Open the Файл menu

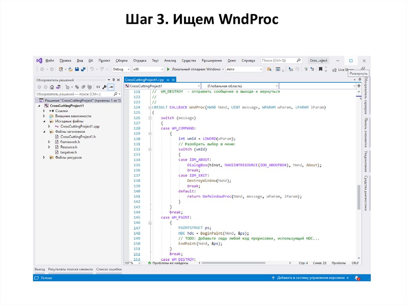[x=50, y=60]
